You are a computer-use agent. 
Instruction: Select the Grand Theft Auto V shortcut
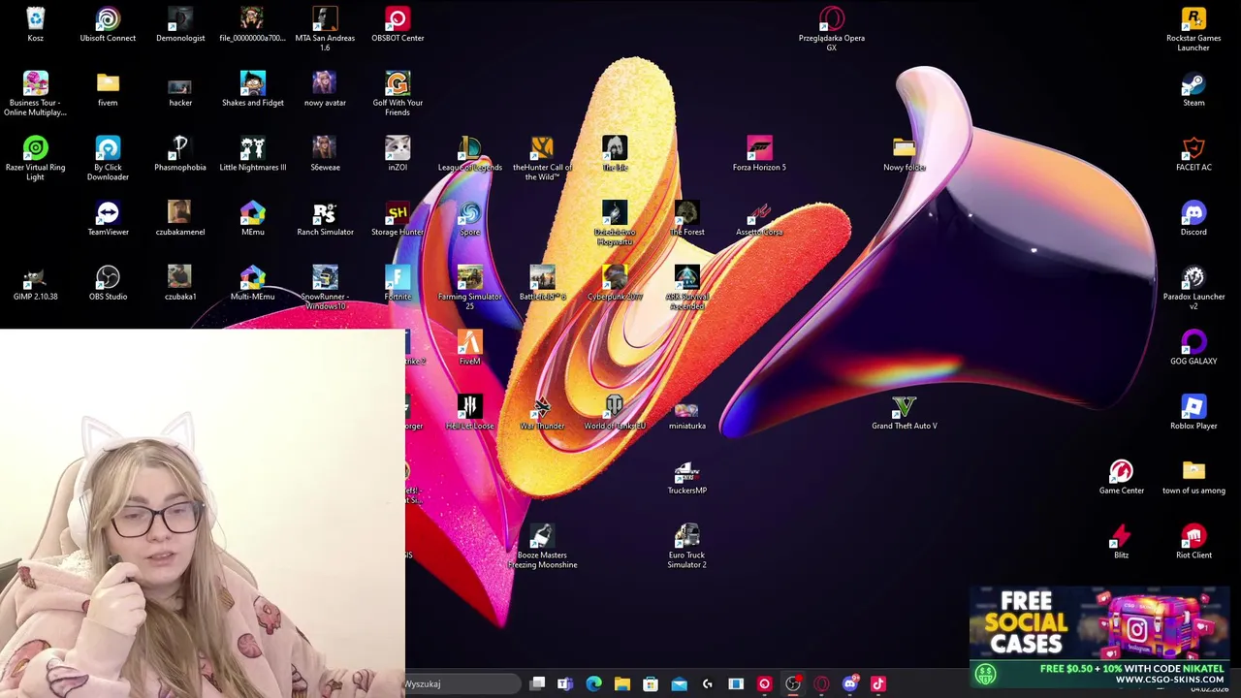(904, 413)
